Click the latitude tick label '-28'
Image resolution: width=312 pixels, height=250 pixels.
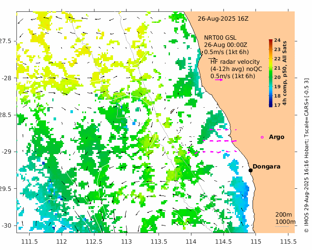point(7,78)
